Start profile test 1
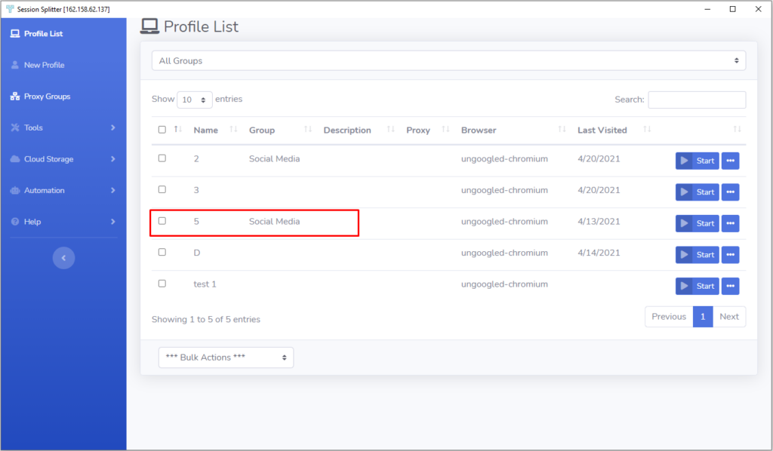Viewport: 773px width, 451px height. coord(697,286)
